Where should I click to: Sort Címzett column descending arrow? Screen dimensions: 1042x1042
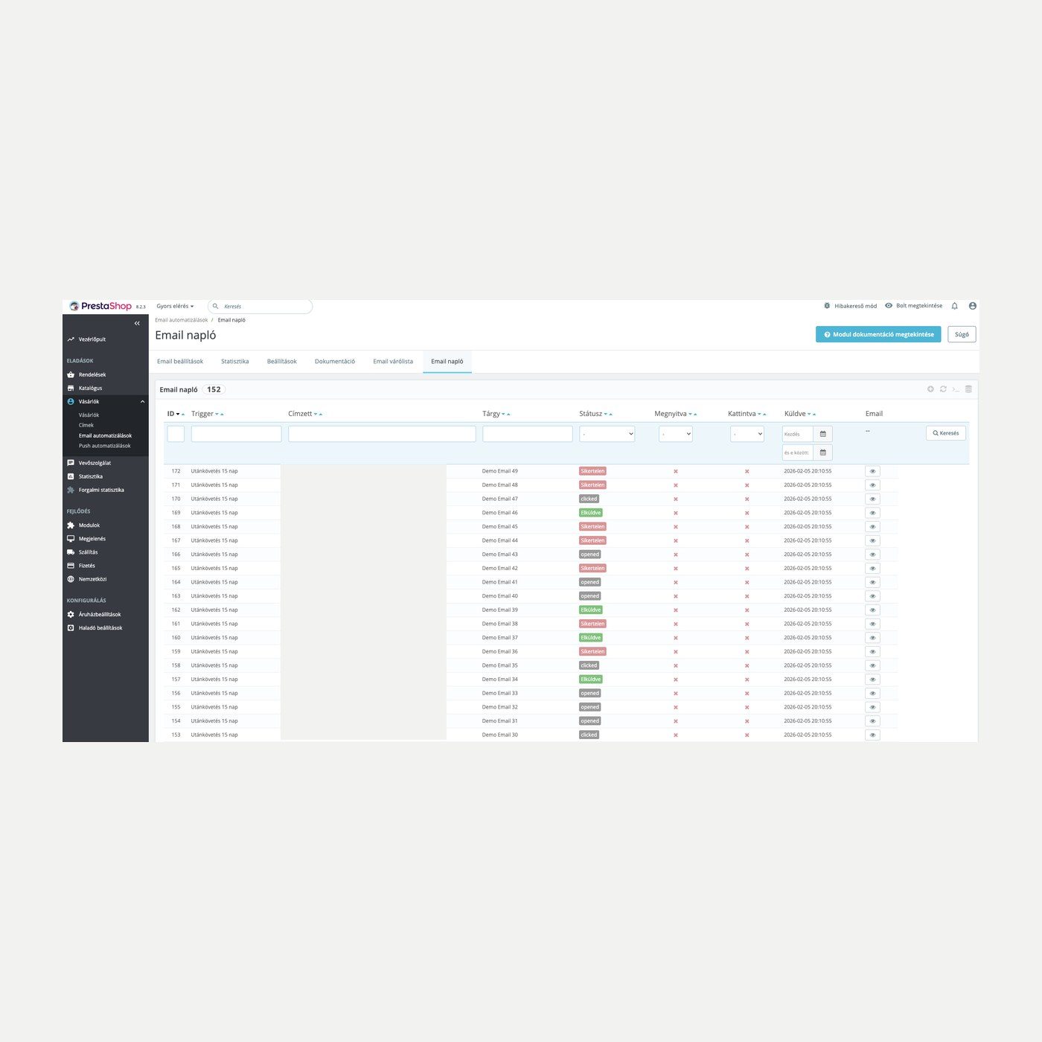click(x=316, y=415)
